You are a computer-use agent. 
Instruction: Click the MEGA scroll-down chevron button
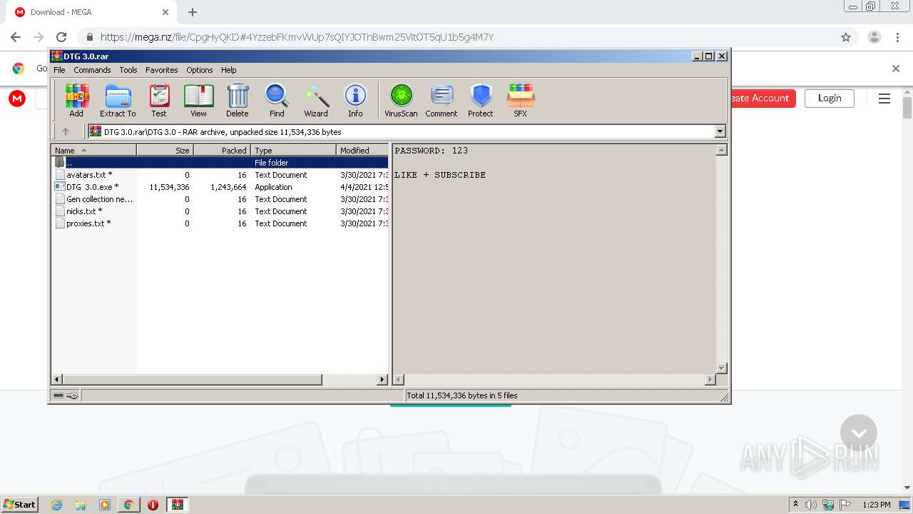coord(859,433)
